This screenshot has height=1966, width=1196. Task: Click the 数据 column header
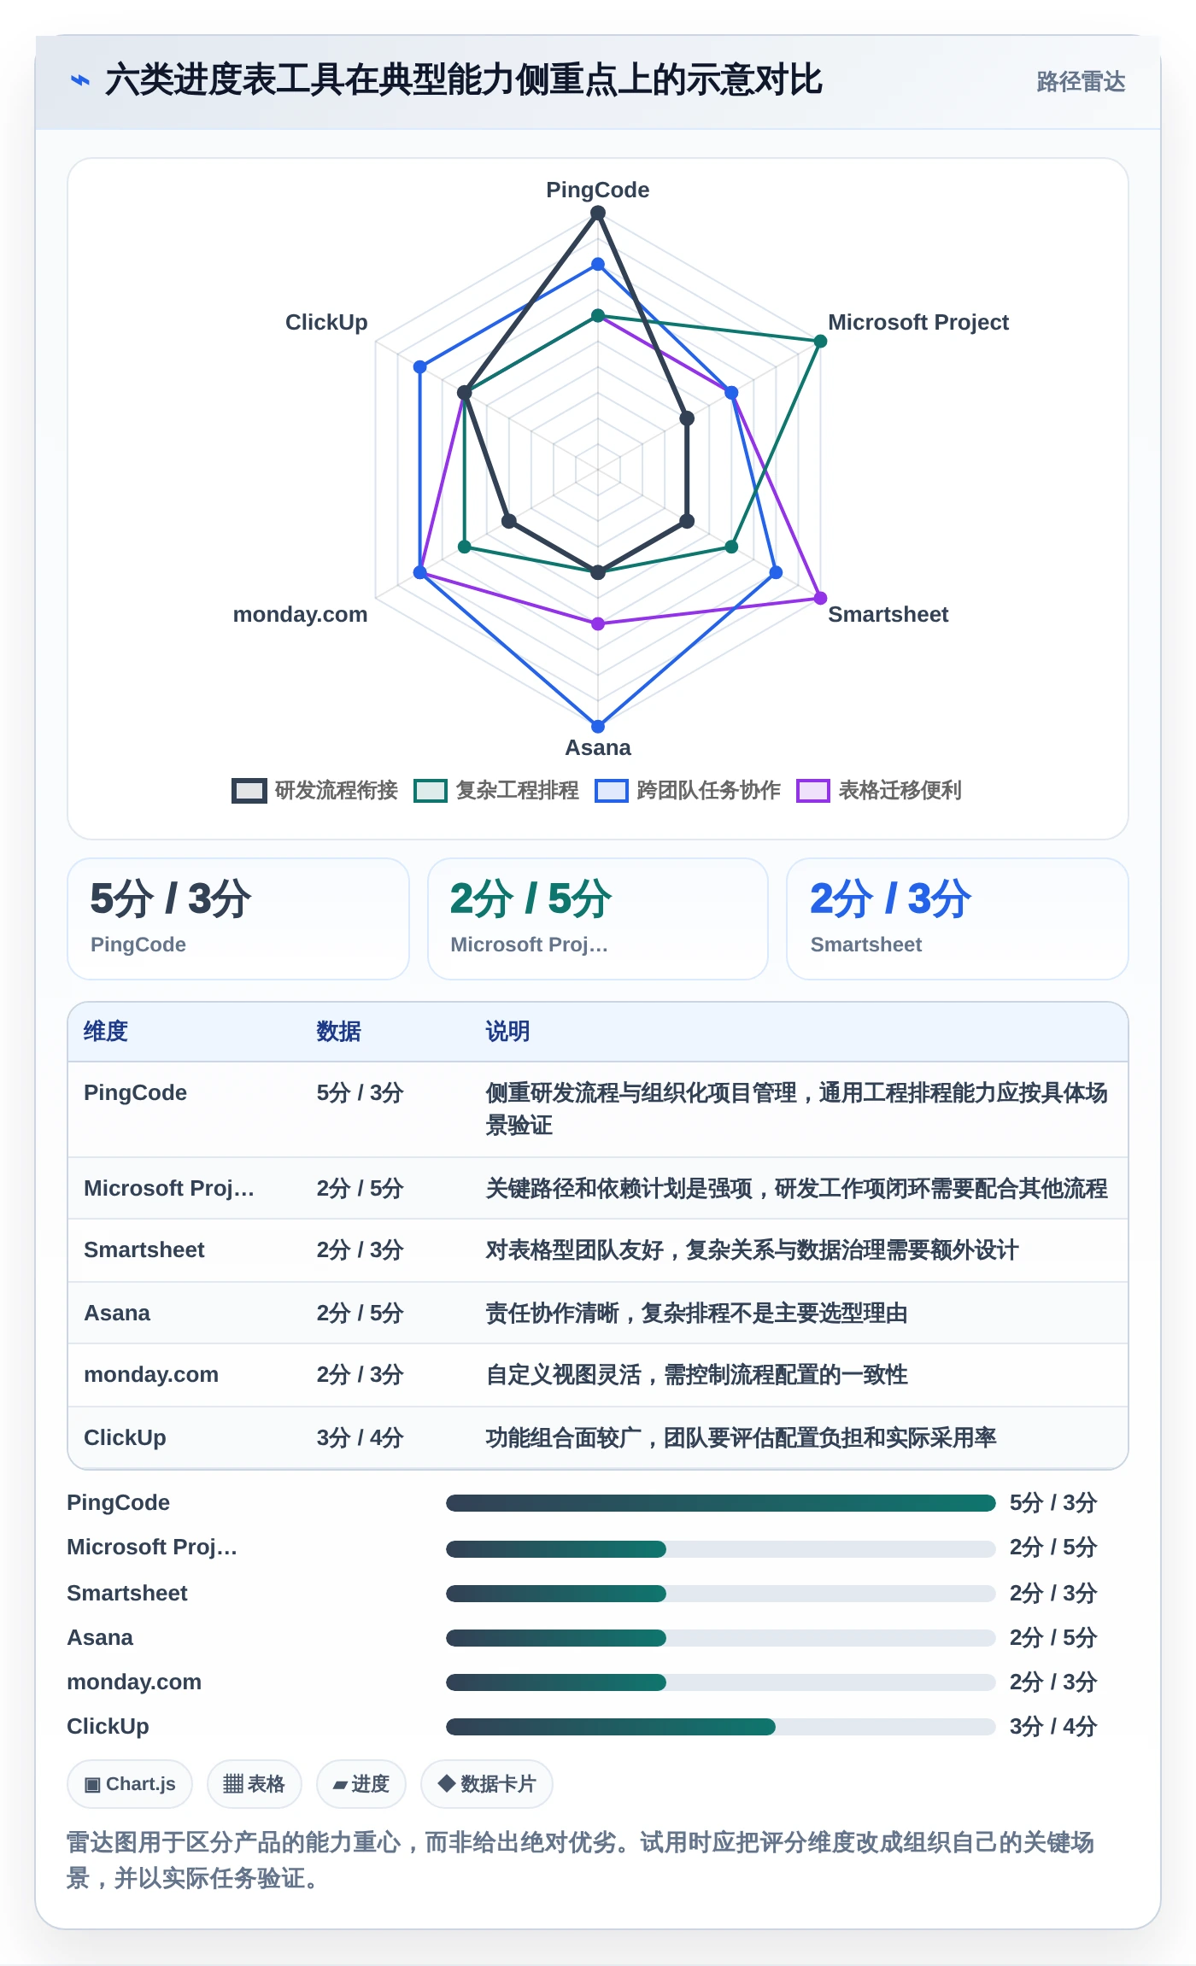(x=339, y=1032)
